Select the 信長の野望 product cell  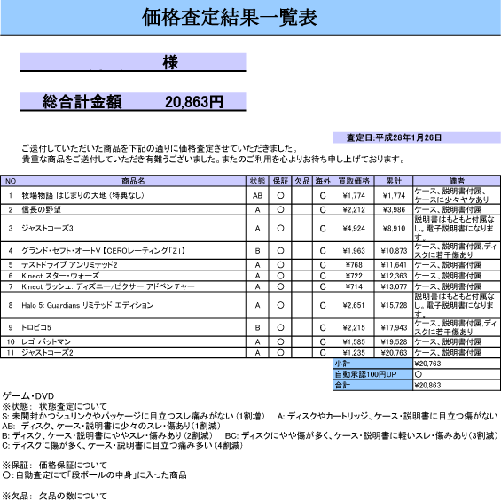(133, 209)
